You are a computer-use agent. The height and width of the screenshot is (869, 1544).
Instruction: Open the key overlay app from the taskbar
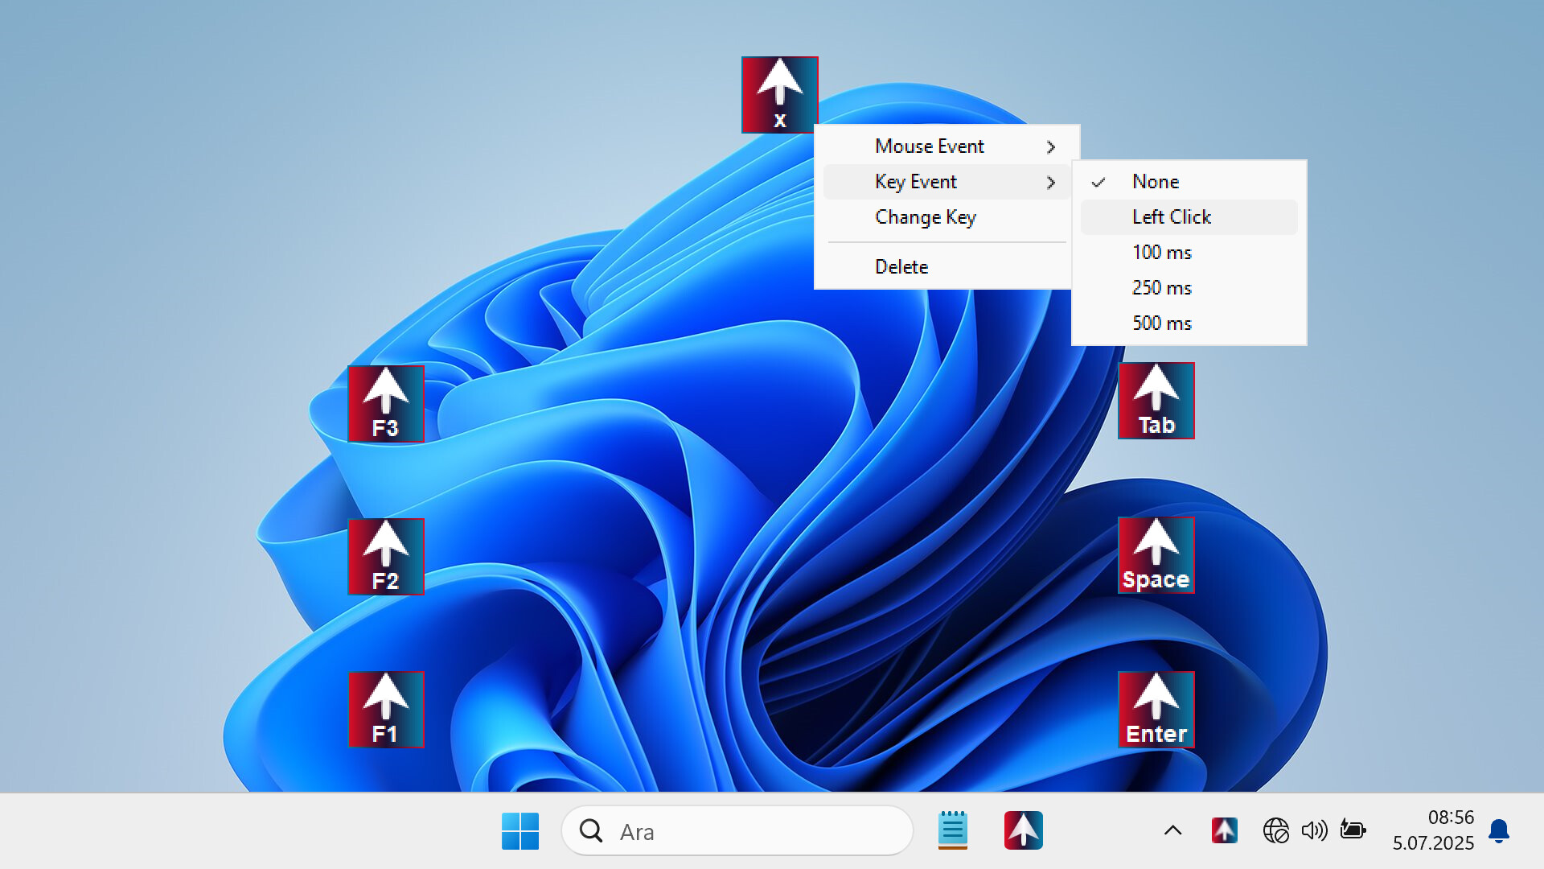coord(1021,830)
